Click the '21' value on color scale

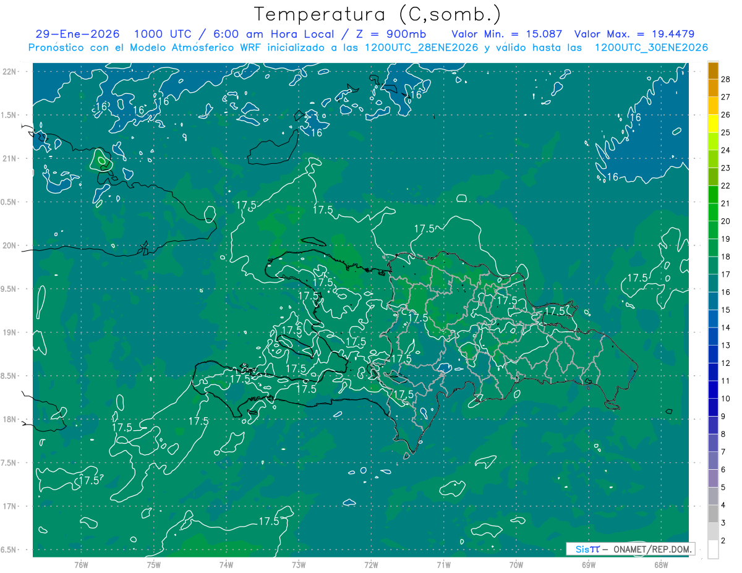pos(726,203)
